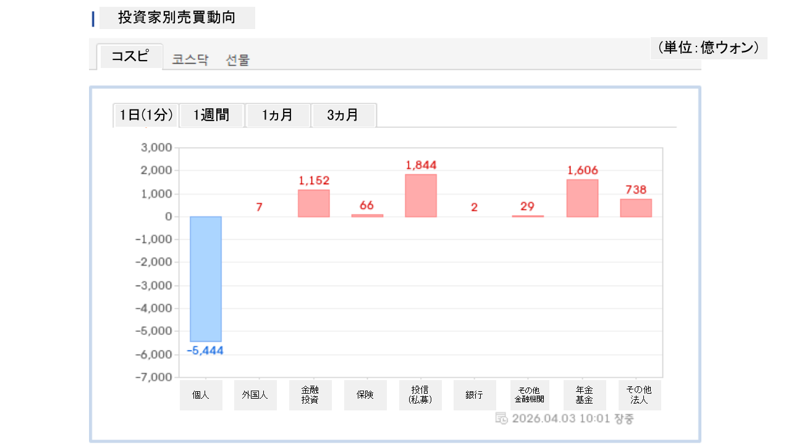Screen dimensions: 791x445
Task: Click the 個人 category label
Action: pyautogui.click(x=201, y=395)
